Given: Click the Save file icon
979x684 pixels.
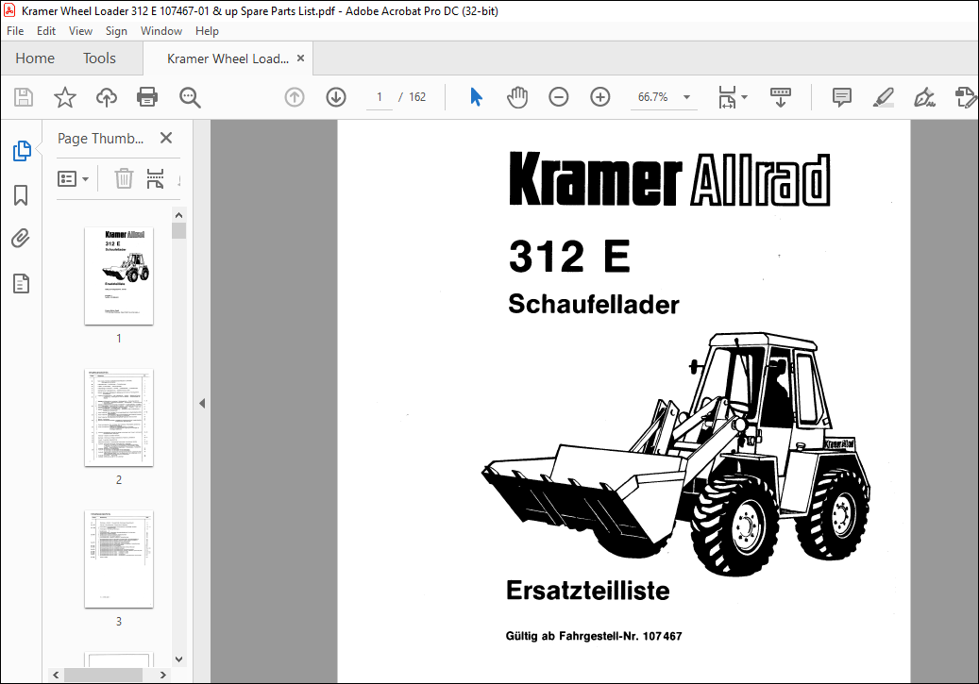Looking at the screenshot, I should click(x=24, y=97).
